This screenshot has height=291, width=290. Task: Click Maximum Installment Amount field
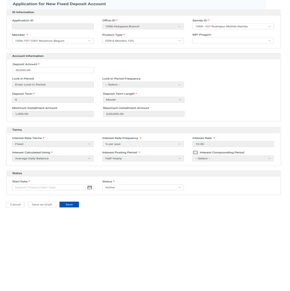(x=144, y=114)
